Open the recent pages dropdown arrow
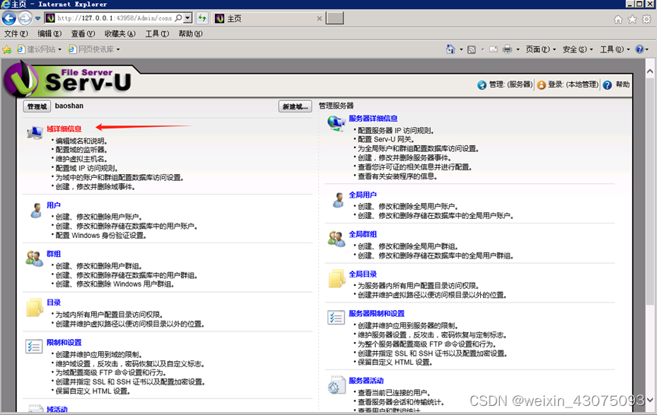Screen dimensions: 657x415 38,18
